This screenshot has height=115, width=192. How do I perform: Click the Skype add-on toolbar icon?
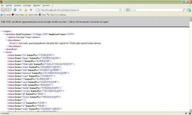click(189, 10)
